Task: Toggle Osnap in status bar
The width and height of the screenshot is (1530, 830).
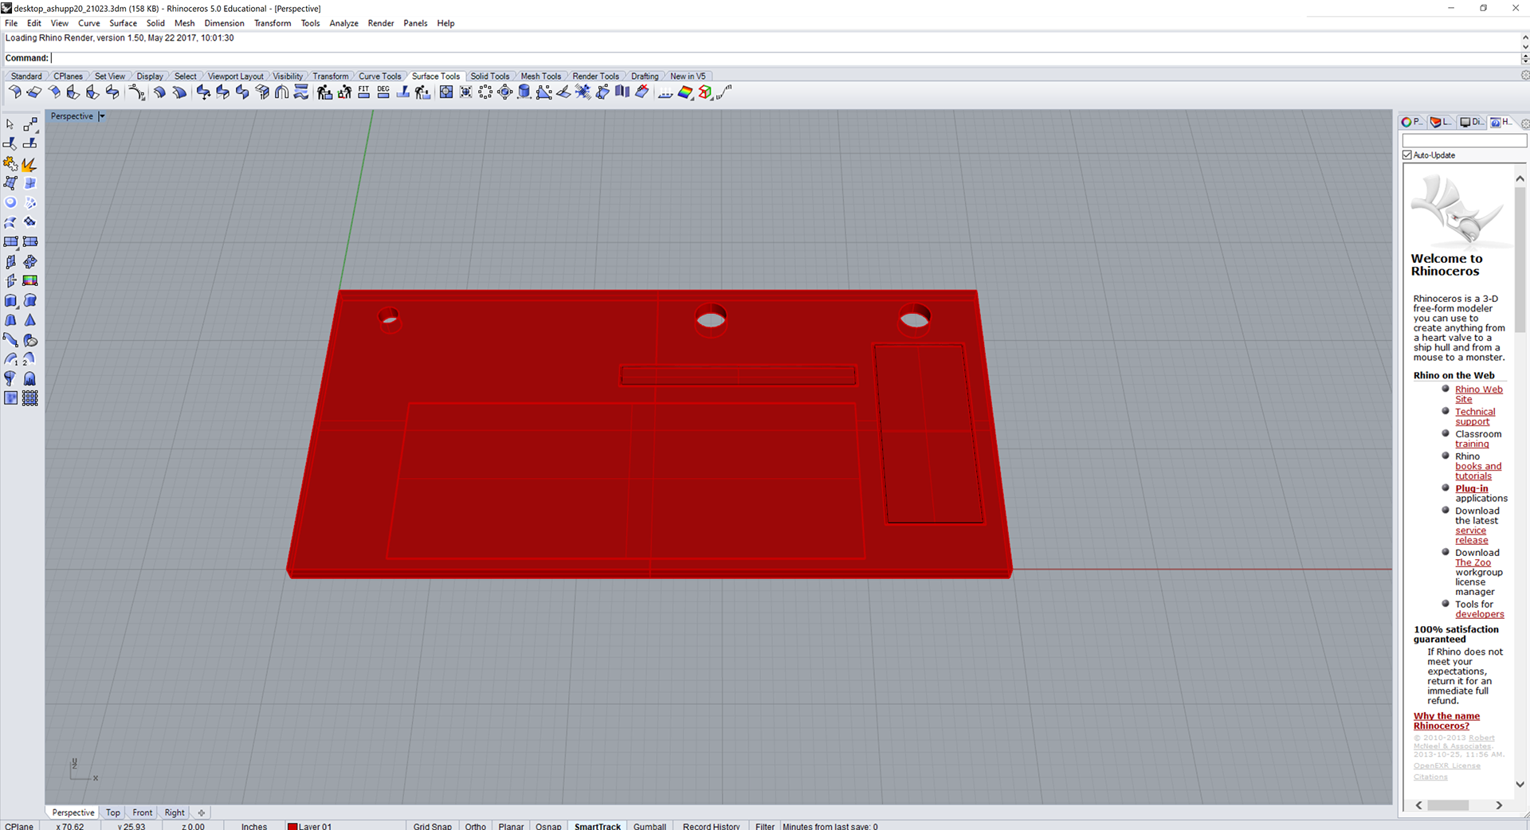Action: point(548,826)
